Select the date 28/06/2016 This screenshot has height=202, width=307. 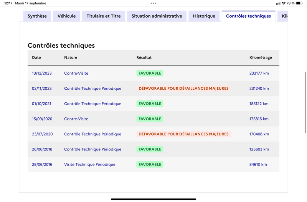click(42, 165)
